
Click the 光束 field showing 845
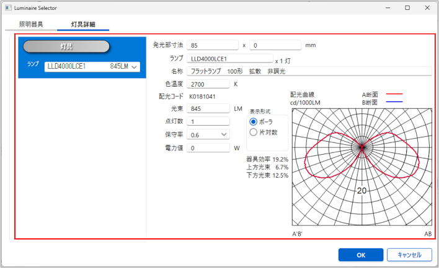click(209, 108)
